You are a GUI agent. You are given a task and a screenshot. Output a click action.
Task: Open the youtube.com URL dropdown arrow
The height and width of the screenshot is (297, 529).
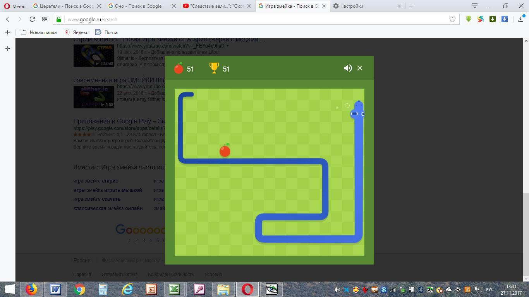[x=227, y=46]
